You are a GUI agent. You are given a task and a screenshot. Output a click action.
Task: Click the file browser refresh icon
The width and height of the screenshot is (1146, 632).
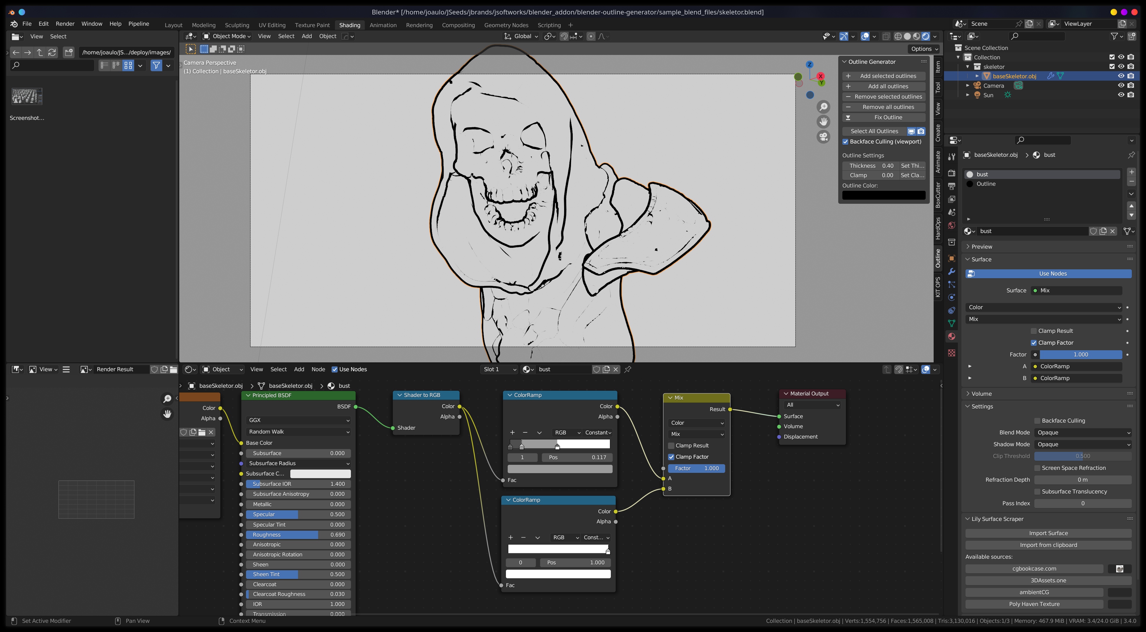(52, 53)
